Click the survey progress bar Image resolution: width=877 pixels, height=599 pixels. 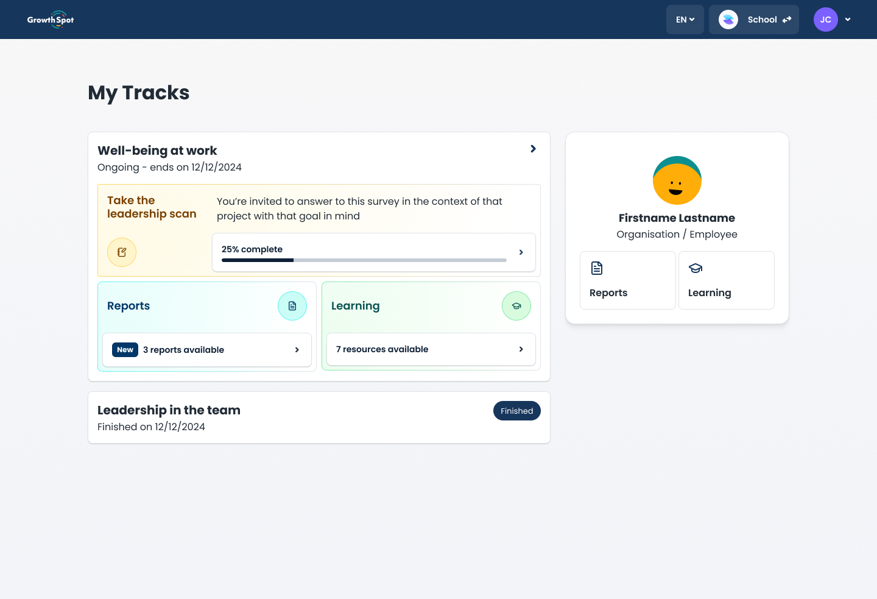[x=364, y=260]
